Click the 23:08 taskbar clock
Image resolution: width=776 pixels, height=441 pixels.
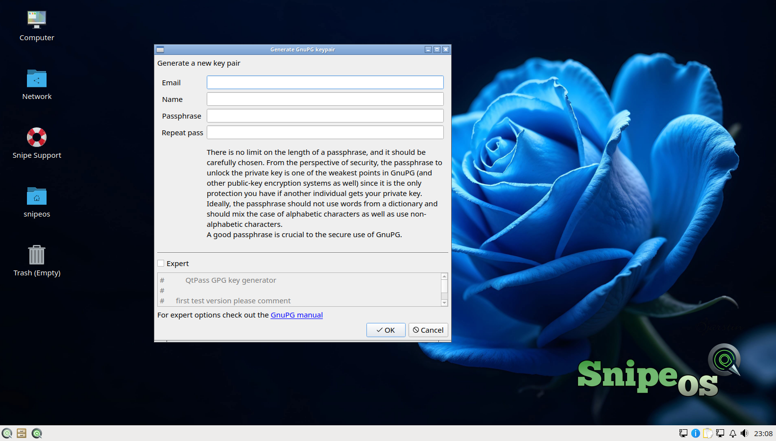(x=763, y=433)
